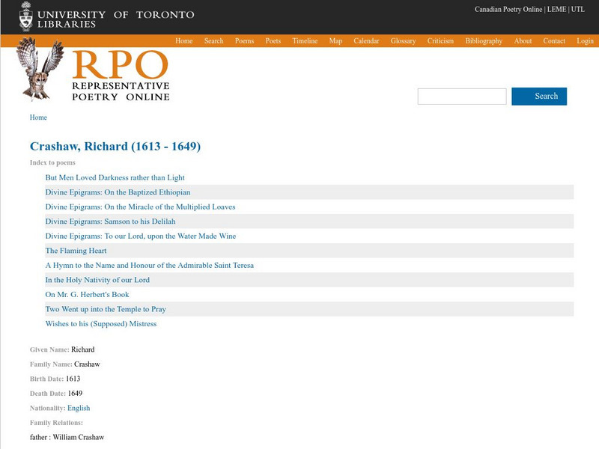Open the About menu item

tap(523, 41)
